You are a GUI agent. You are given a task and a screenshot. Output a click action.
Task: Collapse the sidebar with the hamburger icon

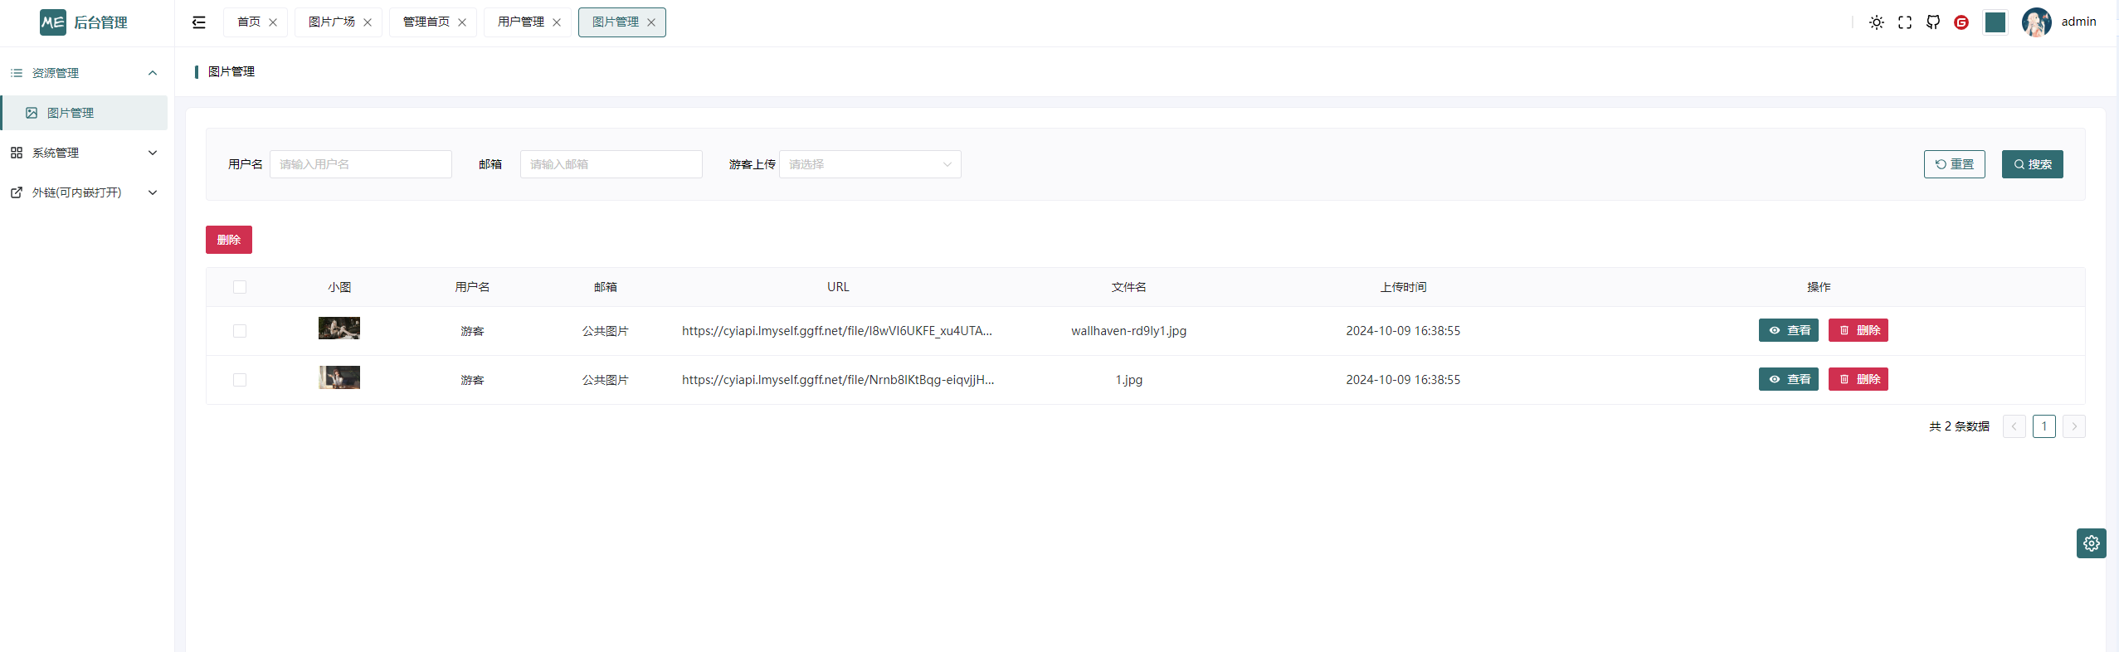199,22
